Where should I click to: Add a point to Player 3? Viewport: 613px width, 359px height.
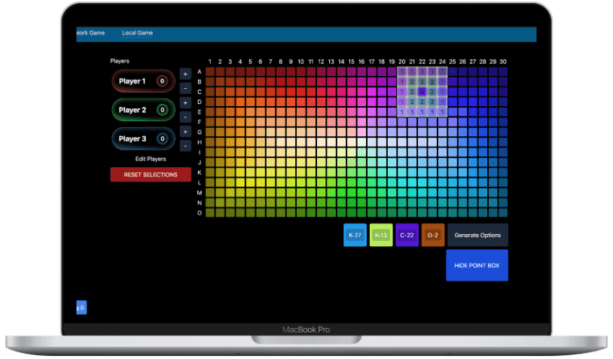pyautogui.click(x=185, y=131)
